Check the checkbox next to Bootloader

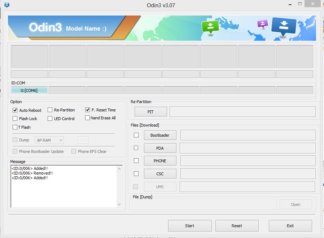click(136, 135)
